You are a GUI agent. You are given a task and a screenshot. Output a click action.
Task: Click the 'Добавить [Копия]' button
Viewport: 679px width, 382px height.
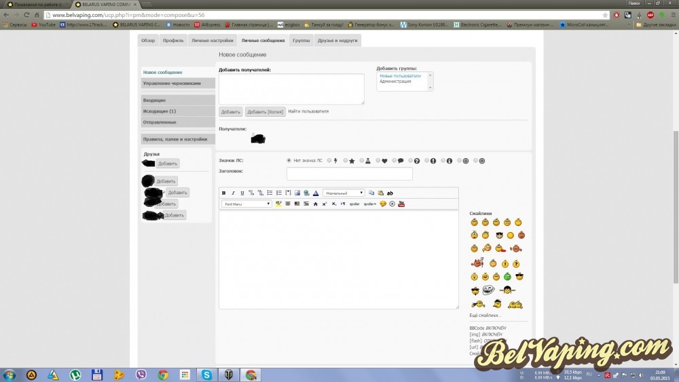coord(265,112)
